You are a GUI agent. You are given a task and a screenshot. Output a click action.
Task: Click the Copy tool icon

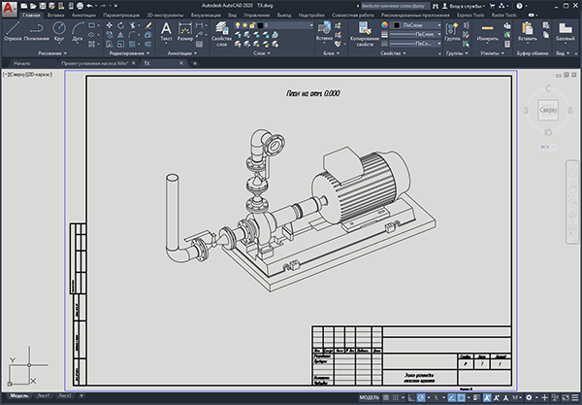pyautogui.click(x=110, y=35)
